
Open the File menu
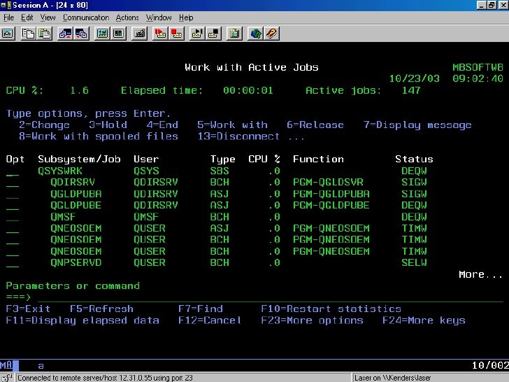point(9,17)
